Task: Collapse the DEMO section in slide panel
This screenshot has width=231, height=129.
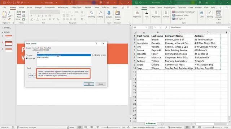Action: (3, 32)
